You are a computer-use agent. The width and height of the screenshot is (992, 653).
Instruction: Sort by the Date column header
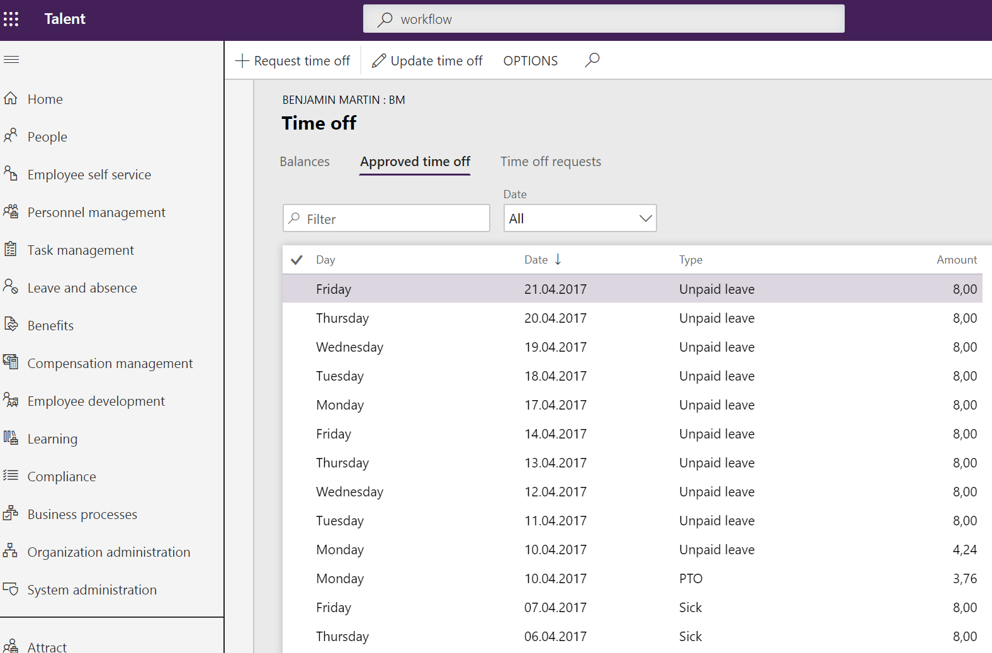pos(536,260)
